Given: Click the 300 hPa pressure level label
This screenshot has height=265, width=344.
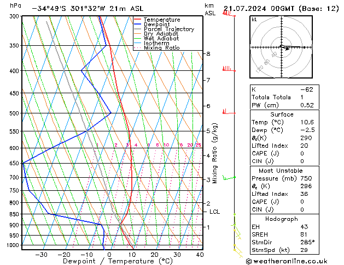Looking at the screenshot, I should (x=15, y=16).
